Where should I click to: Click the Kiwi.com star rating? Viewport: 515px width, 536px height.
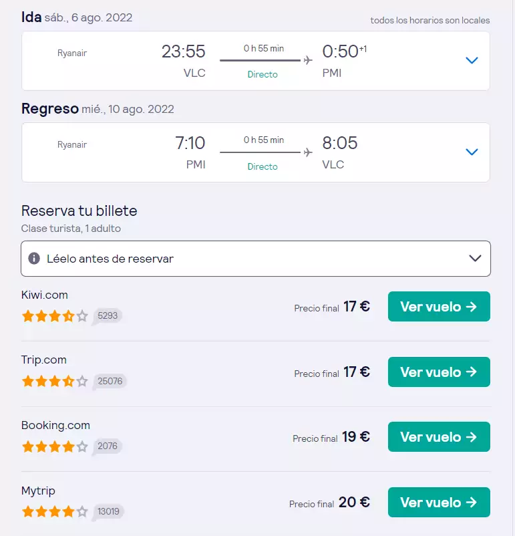point(55,316)
